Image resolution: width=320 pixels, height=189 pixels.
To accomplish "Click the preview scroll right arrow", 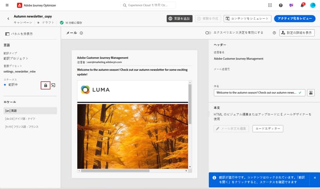I will [x=186, y=171].
